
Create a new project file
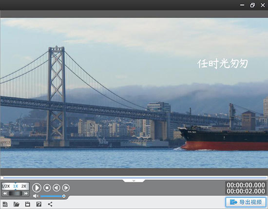(5, 204)
